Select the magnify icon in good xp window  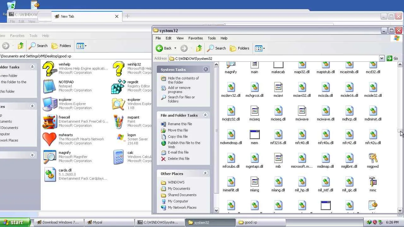(x=50, y=157)
